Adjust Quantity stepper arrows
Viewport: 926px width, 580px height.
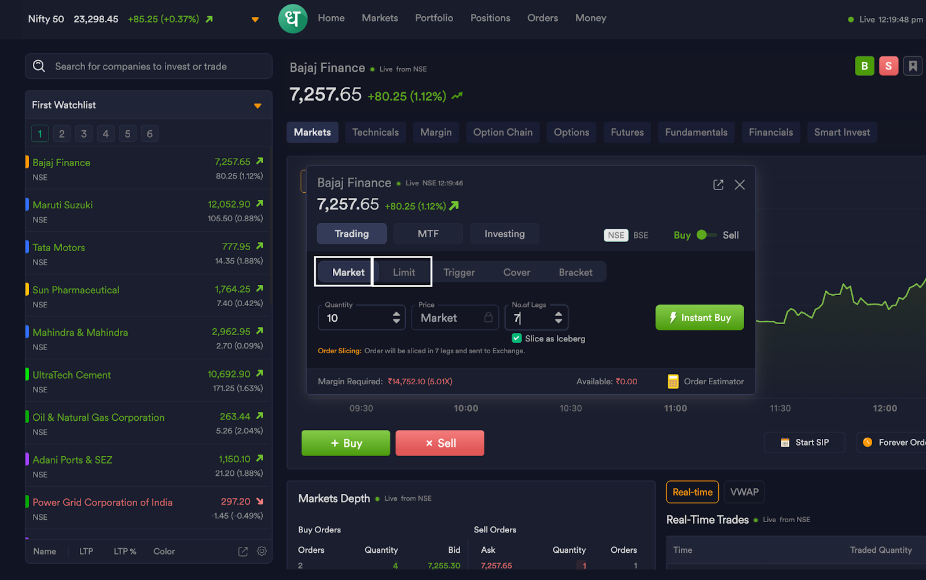[x=396, y=317]
